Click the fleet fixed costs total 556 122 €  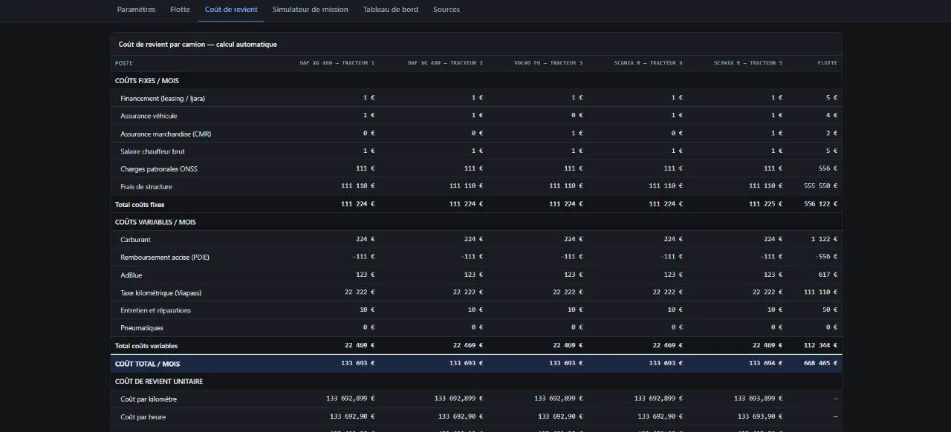(820, 204)
